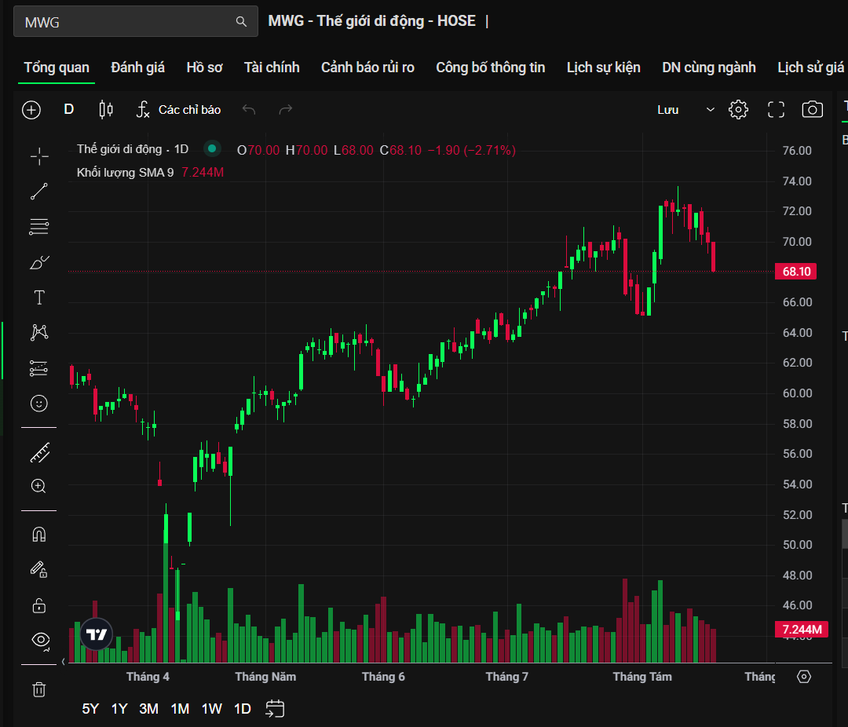The width and height of the screenshot is (848, 727).
Task: Select the zoom in tool
Action: point(39,486)
